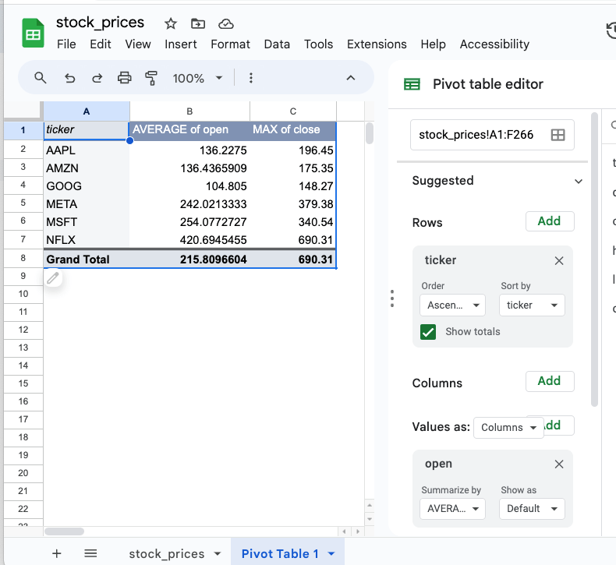Open the Data menu
This screenshot has width=616, height=565.
click(x=276, y=44)
